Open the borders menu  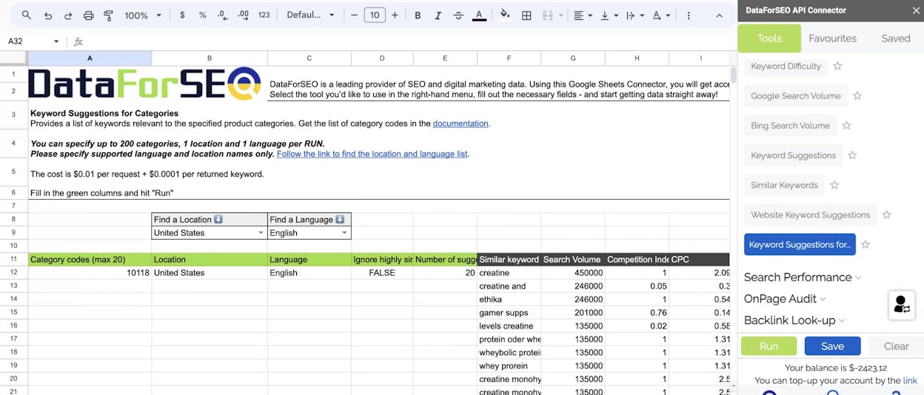point(526,15)
